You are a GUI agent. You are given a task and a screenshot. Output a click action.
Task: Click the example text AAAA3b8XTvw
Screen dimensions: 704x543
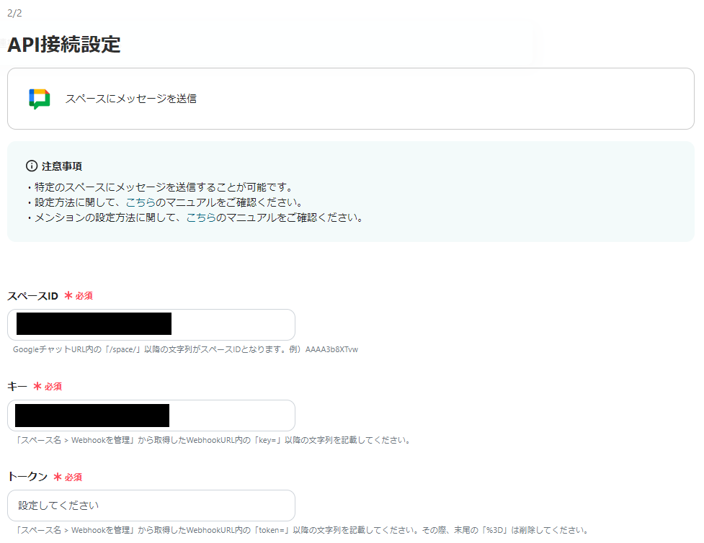point(334,349)
